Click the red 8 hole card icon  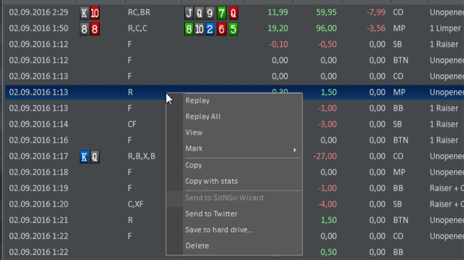click(x=94, y=29)
